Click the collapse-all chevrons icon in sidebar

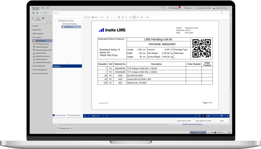pyautogui.click(x=50, y=22)
